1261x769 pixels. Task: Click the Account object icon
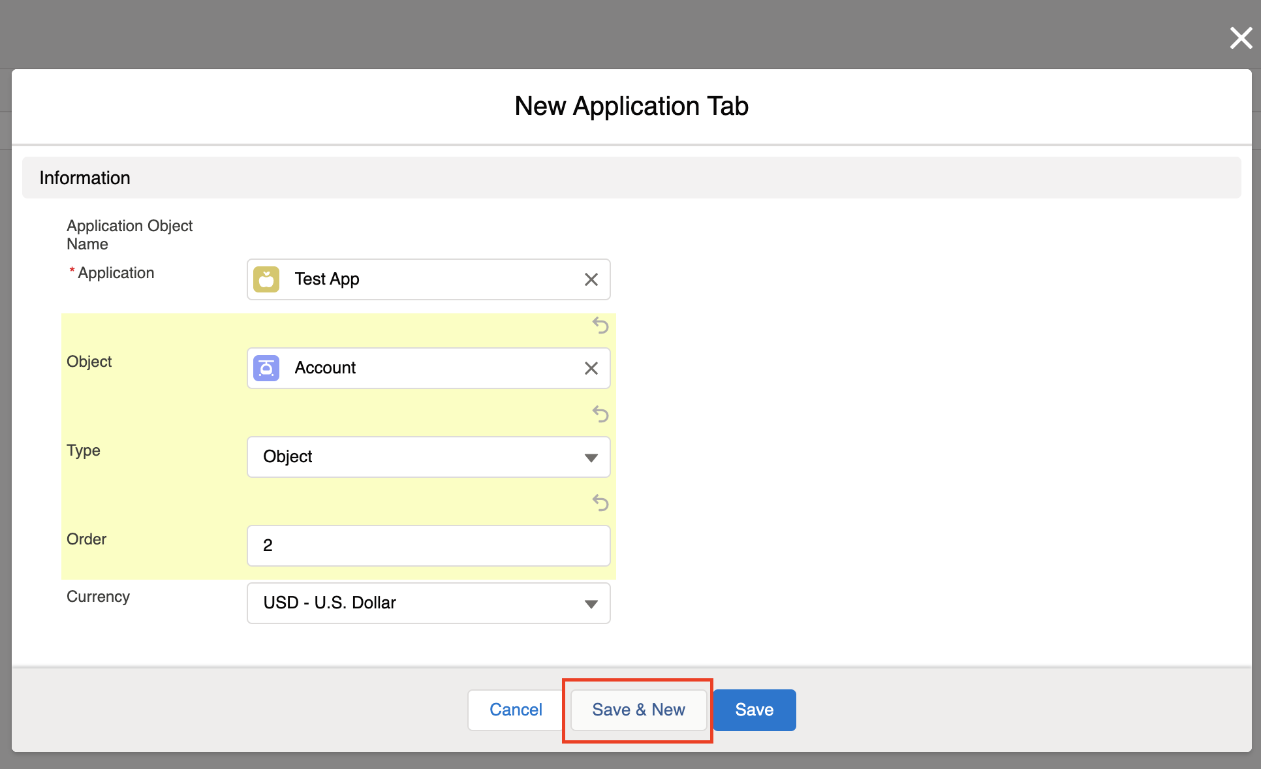coord(266,368)
